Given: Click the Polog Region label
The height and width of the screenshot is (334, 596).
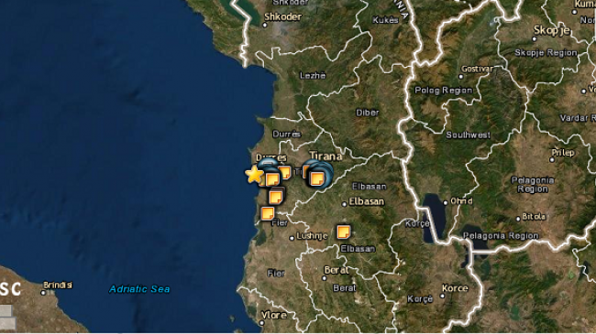Looking at the screenshot, I should click(443, 91).
